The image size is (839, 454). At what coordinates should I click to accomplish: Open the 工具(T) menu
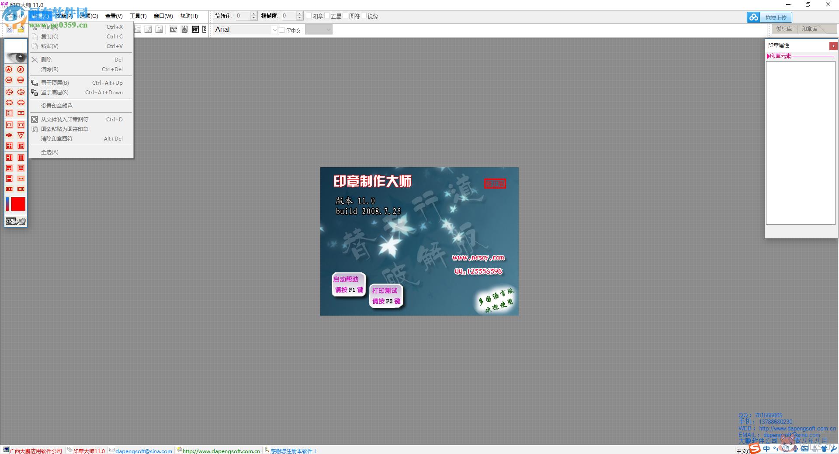pyautogui.click(x=138, y=16)
